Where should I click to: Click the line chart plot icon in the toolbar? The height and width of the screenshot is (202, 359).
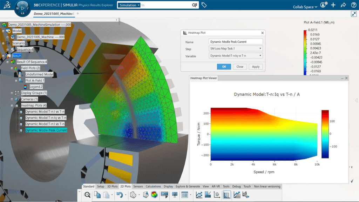[199, 194]
